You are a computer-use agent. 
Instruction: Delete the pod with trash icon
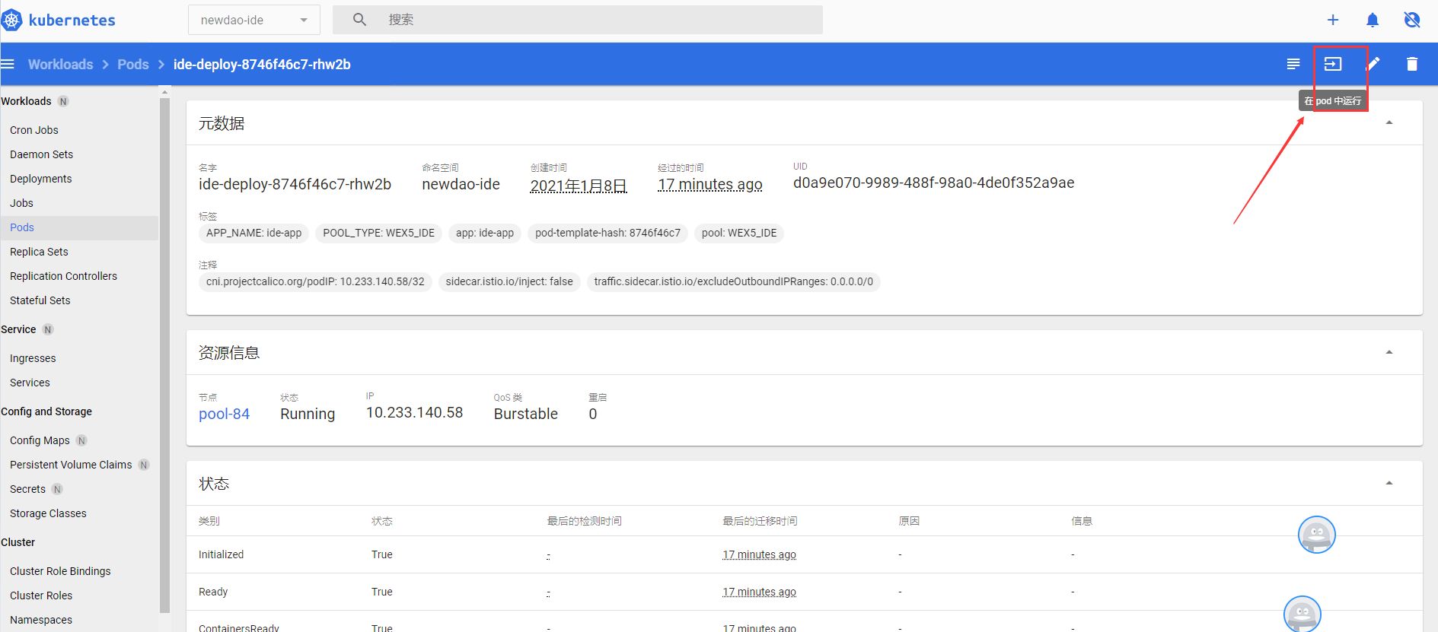[x=1412, y=64]
